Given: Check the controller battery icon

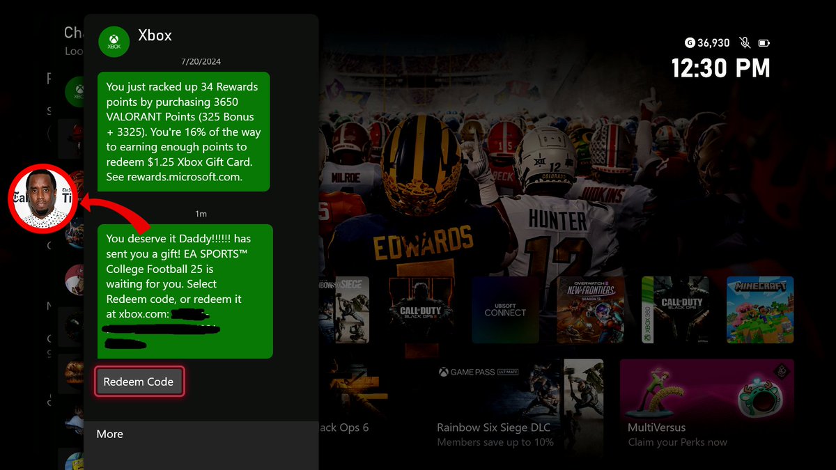Looking at the screenshot, I should tap(764, 43).
